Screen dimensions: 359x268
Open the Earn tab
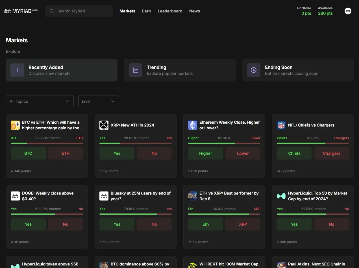pos(146,11)
